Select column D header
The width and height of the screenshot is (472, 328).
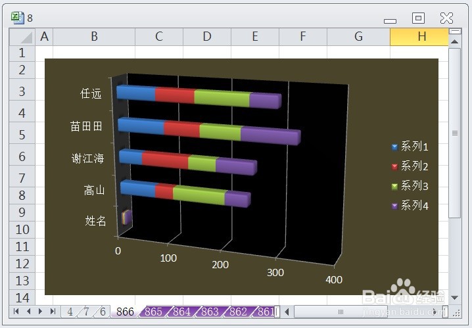[x=207, y=37]
